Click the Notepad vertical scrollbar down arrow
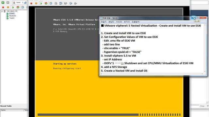209x117 pixels. tap(205, 71)
